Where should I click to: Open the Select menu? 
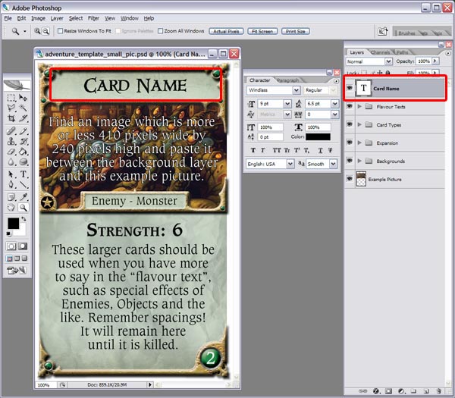coord(76,18)
